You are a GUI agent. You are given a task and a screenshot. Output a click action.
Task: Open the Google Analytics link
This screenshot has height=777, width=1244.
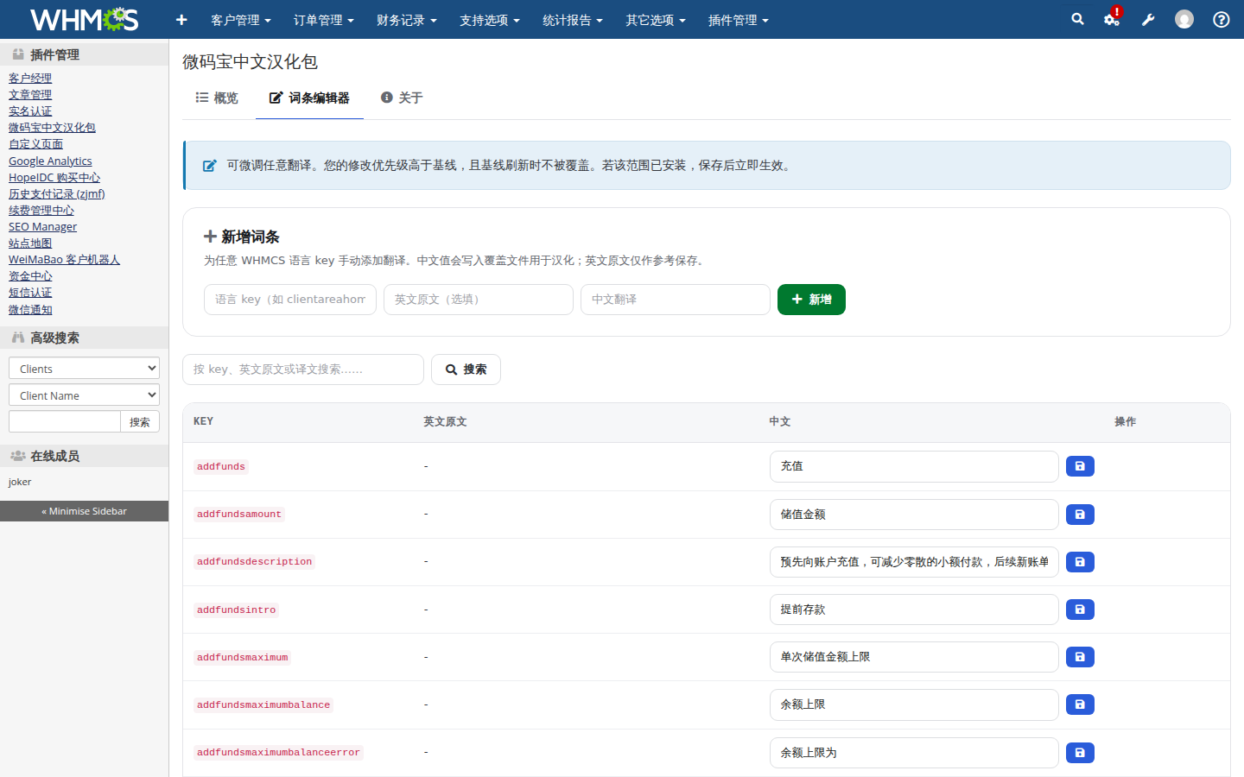click(50, 161)
